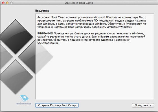The image size is (158, 112).
Task: Click the words Microsoft Windows in the intro
Action: point(106,17)
